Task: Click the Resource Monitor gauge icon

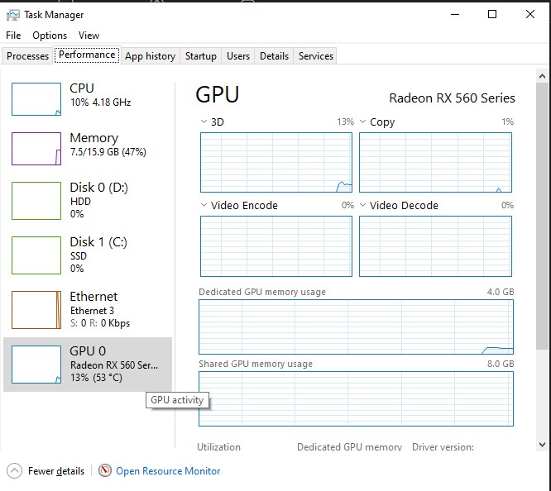Action: 105,470
